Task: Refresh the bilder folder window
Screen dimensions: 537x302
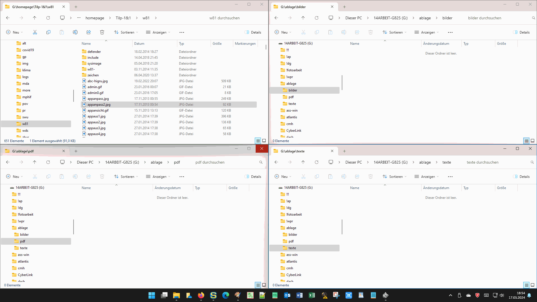Action: 317,18
